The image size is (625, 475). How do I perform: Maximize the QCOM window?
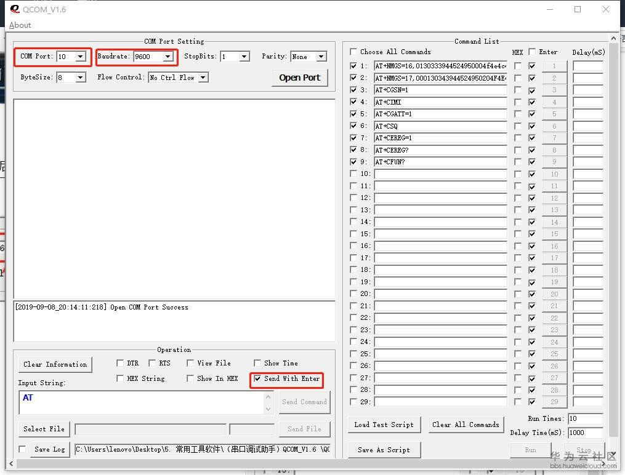coord(577,9)
